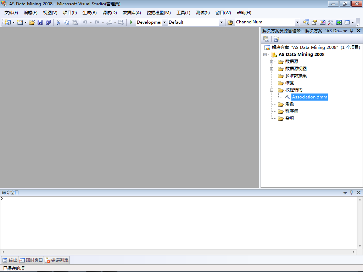Expand the 数据源视图 folder
The image size is (363, 272).
272,69
